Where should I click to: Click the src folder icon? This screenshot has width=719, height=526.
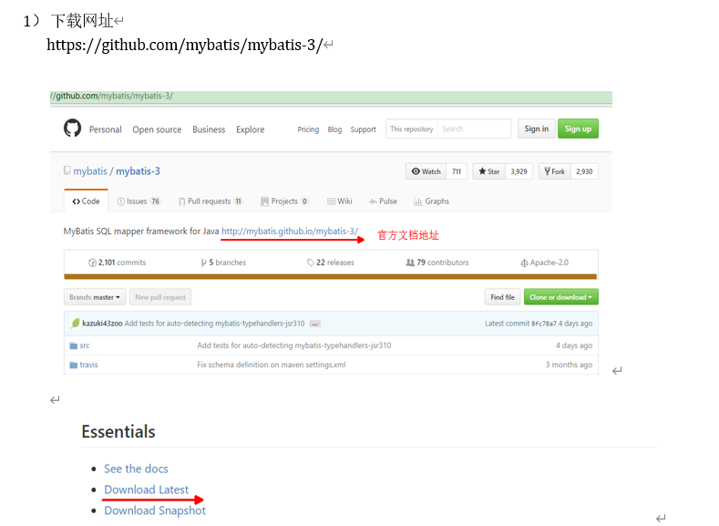74,346
